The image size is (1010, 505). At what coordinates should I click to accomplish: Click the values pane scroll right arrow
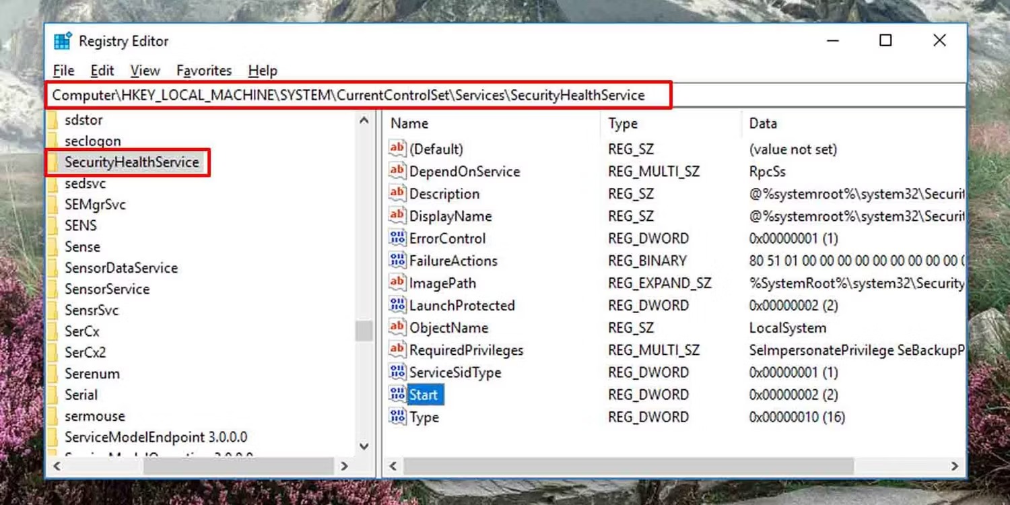pyautogui.click(x=955, y=466)
